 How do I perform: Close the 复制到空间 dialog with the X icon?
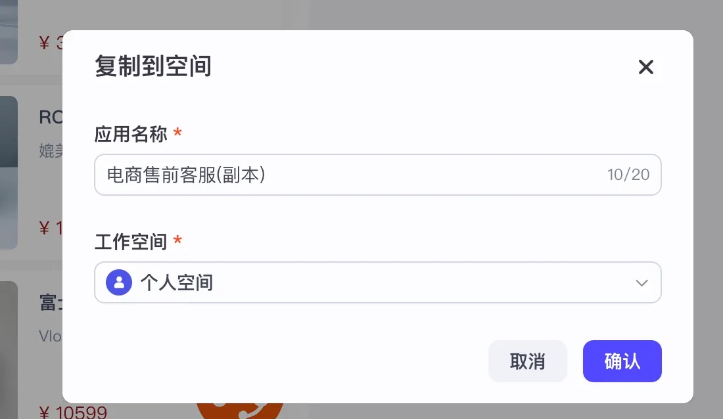pyautogui.click(x=645, y=67)
